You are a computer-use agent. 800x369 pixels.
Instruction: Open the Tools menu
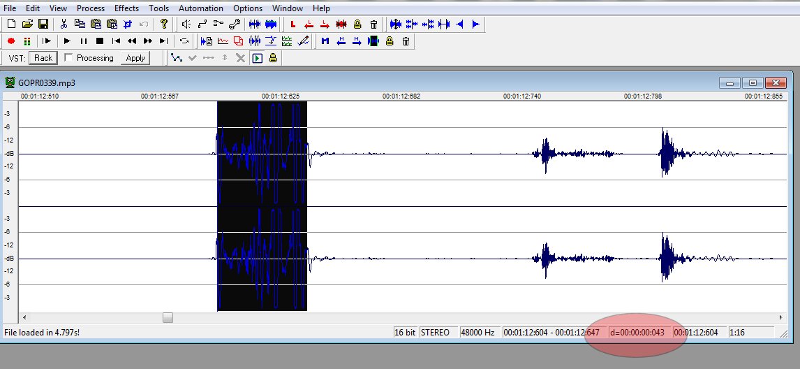pos(158,8)
